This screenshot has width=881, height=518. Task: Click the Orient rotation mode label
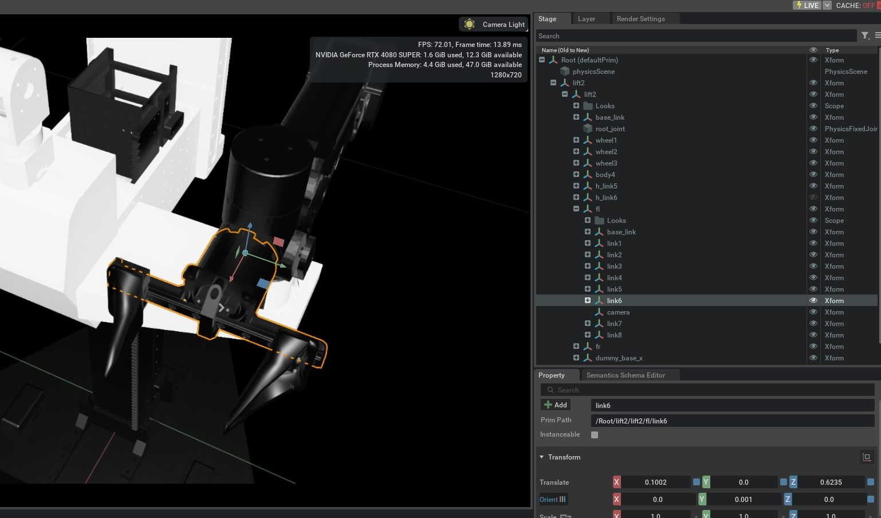549,500
